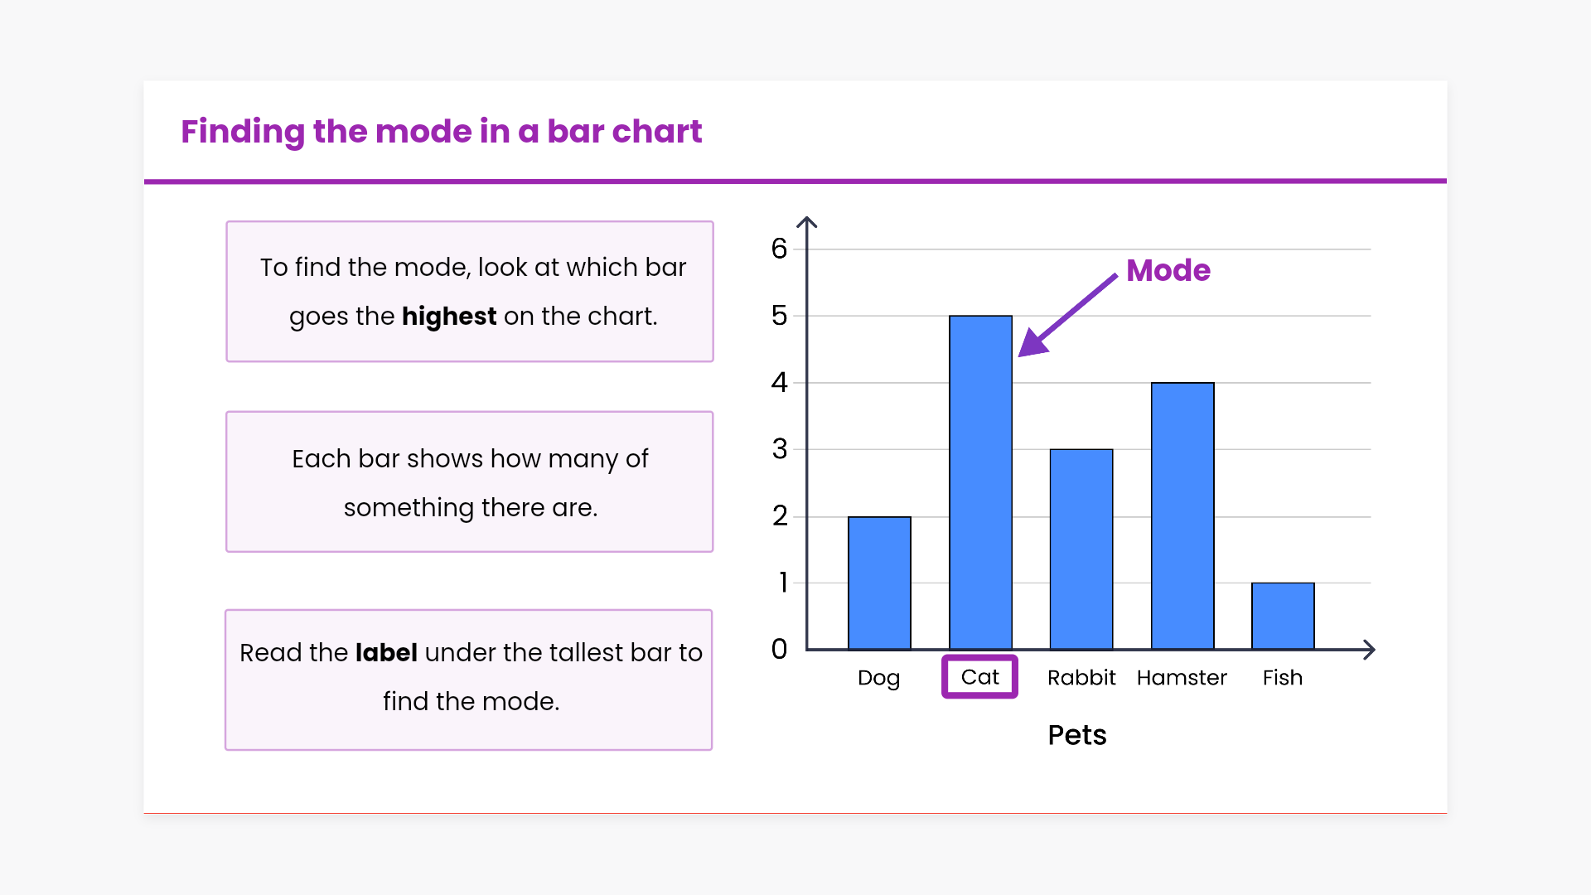This screenshot has width=1591, height=895.
Task: Click the number 6 on the vertical axis
Action: pos(779,249)
